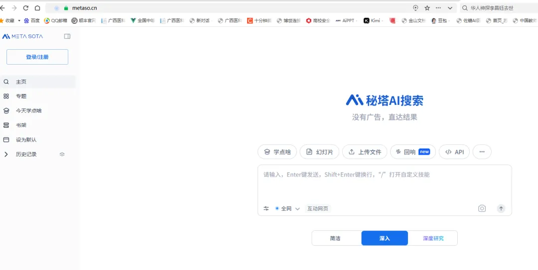Click the lightbulb icon in address bar

[x=415, y=8]
